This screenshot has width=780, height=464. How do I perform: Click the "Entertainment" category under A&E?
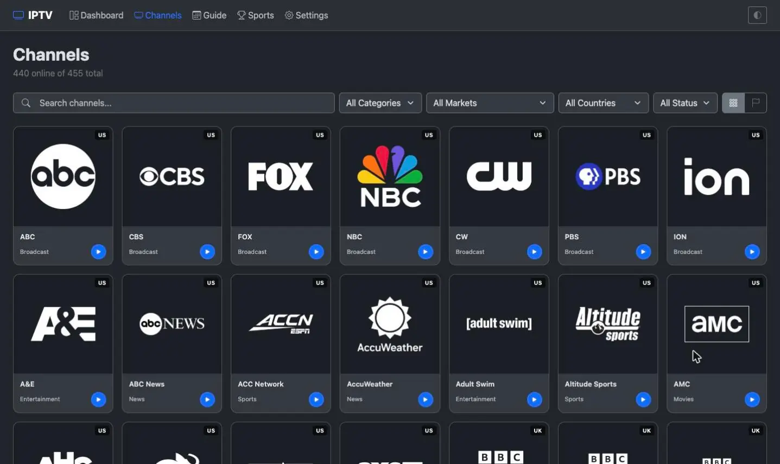pos(40,399)
